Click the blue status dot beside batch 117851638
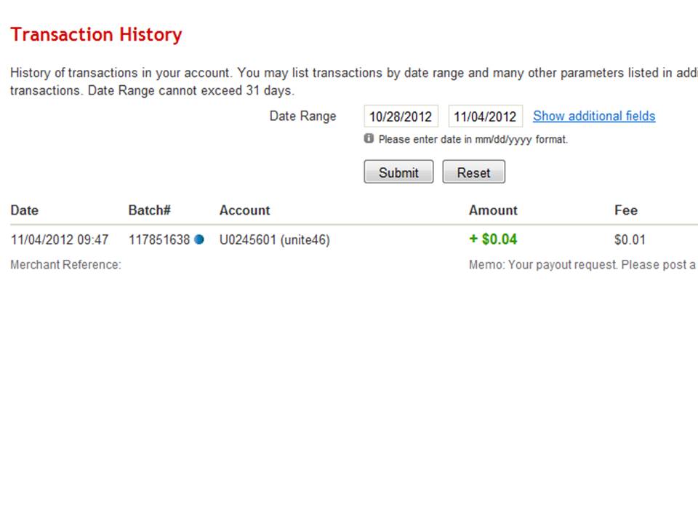 (x=199, y=239)
